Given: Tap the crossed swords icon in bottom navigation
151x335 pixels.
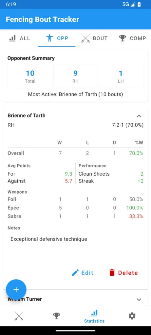Looking at the screenshot, I should [x=19, y=316].
